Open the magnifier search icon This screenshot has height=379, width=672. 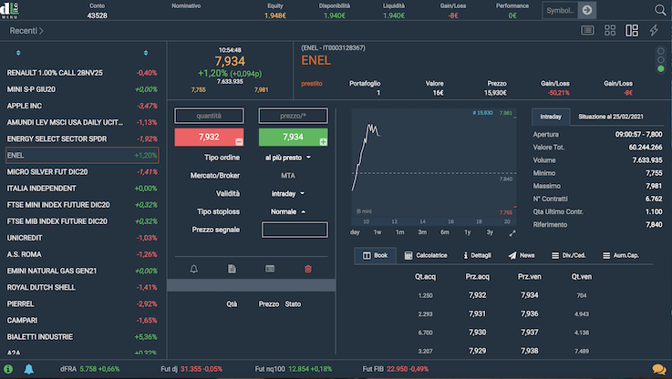coord(660,10)
